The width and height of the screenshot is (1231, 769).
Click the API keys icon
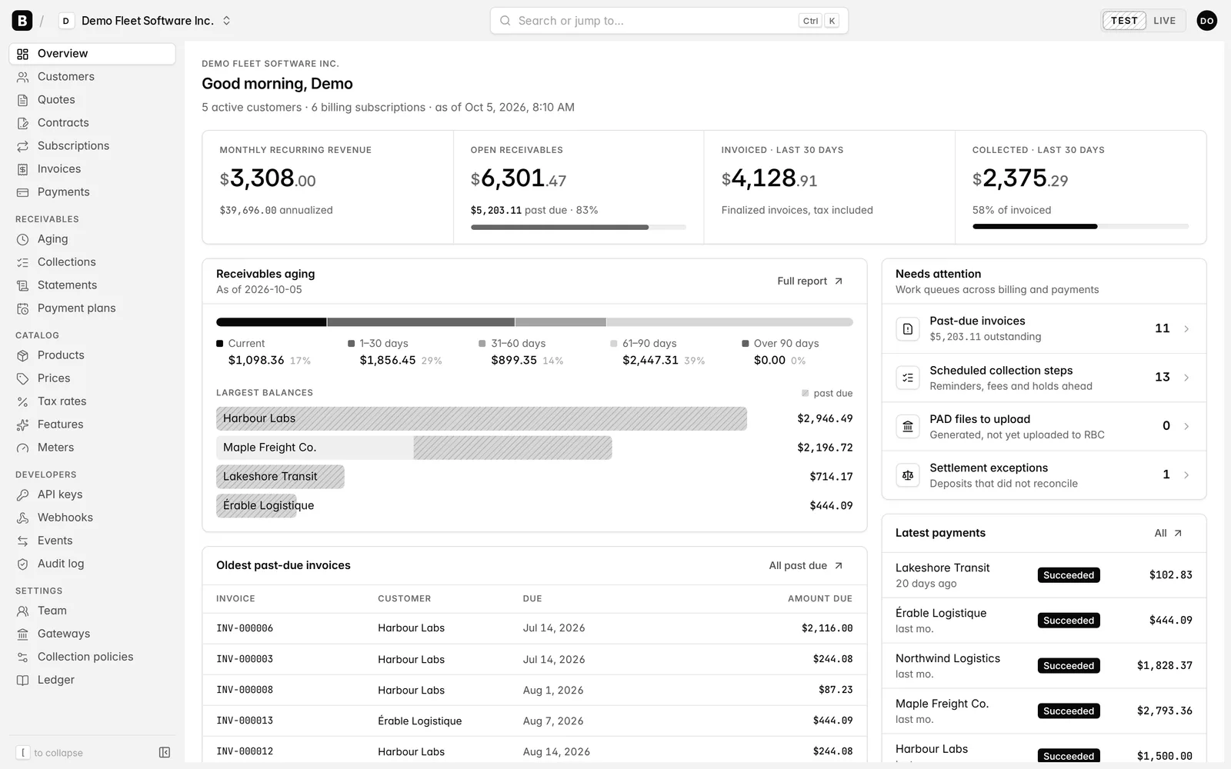[x=23, y=494]
